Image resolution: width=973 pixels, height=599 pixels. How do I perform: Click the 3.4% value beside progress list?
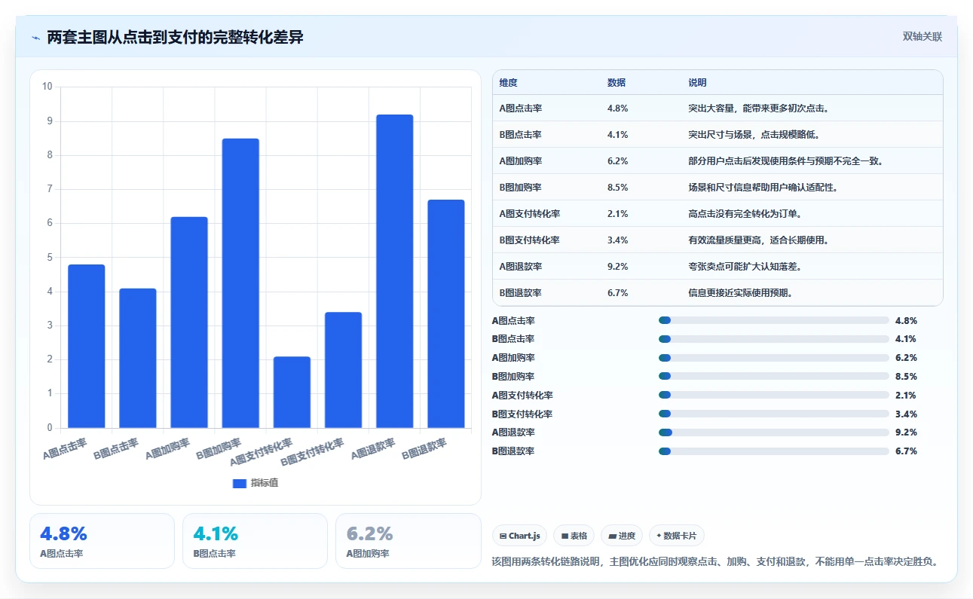pyautogui.click(x=906, y=414)
